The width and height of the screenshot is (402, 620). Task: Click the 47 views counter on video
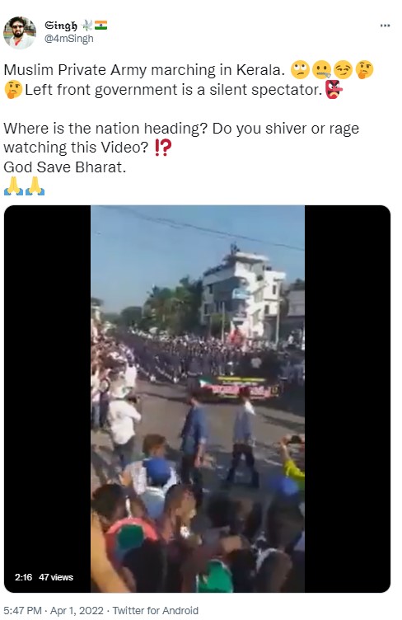(x=56, y=577)
